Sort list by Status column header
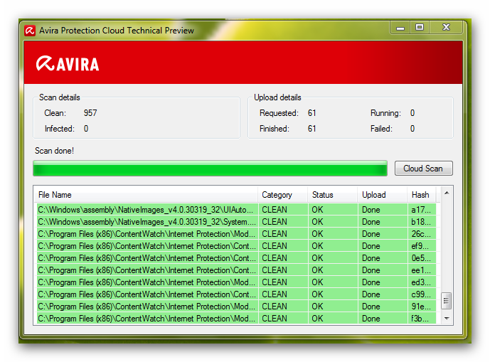 333,195
